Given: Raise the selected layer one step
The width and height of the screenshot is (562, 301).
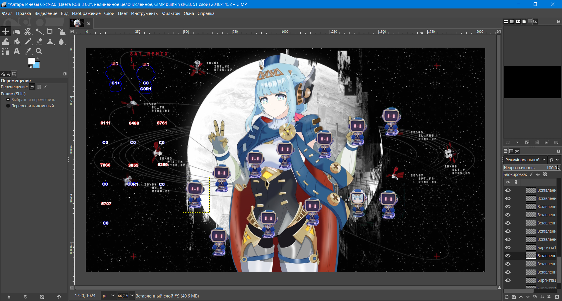Looking at the screenshot, I should pyautogui.click(x=521, y=297).
